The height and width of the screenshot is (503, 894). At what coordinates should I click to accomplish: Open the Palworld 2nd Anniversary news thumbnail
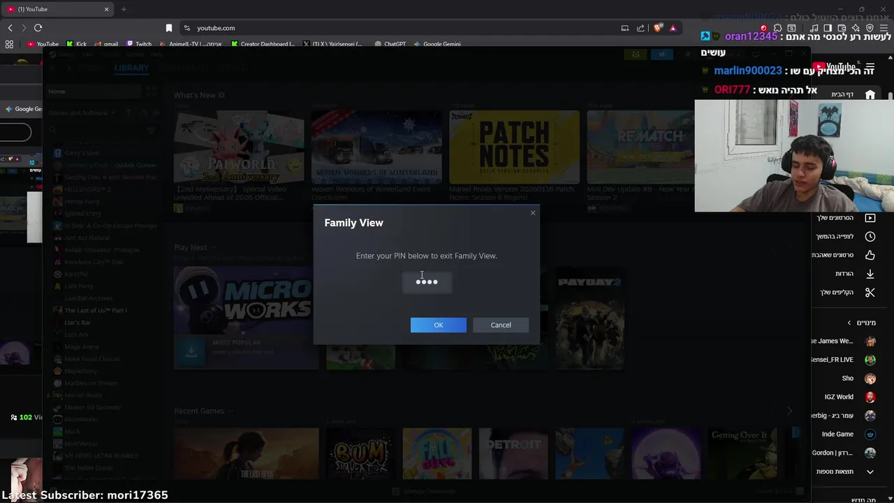(239, 147)
